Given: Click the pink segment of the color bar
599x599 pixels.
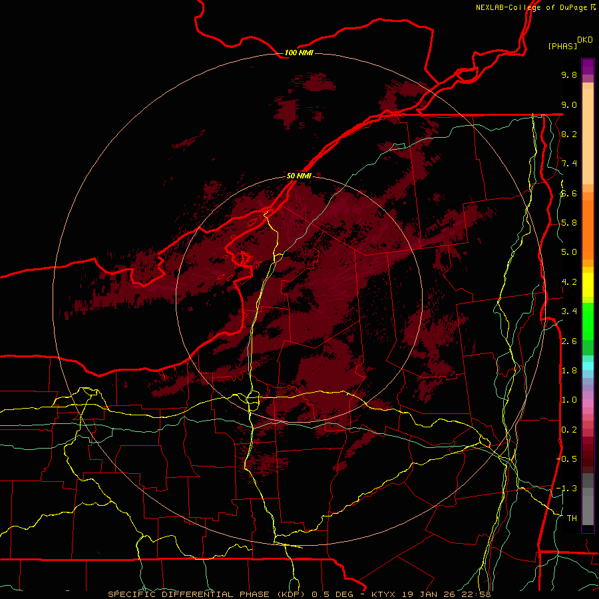Looking at the screenshot, I should pos(588,403).
